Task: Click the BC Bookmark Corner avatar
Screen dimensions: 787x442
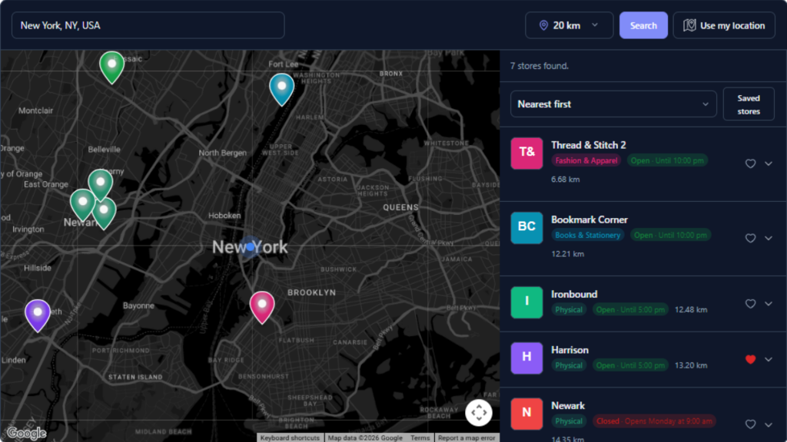Action: 526,227
